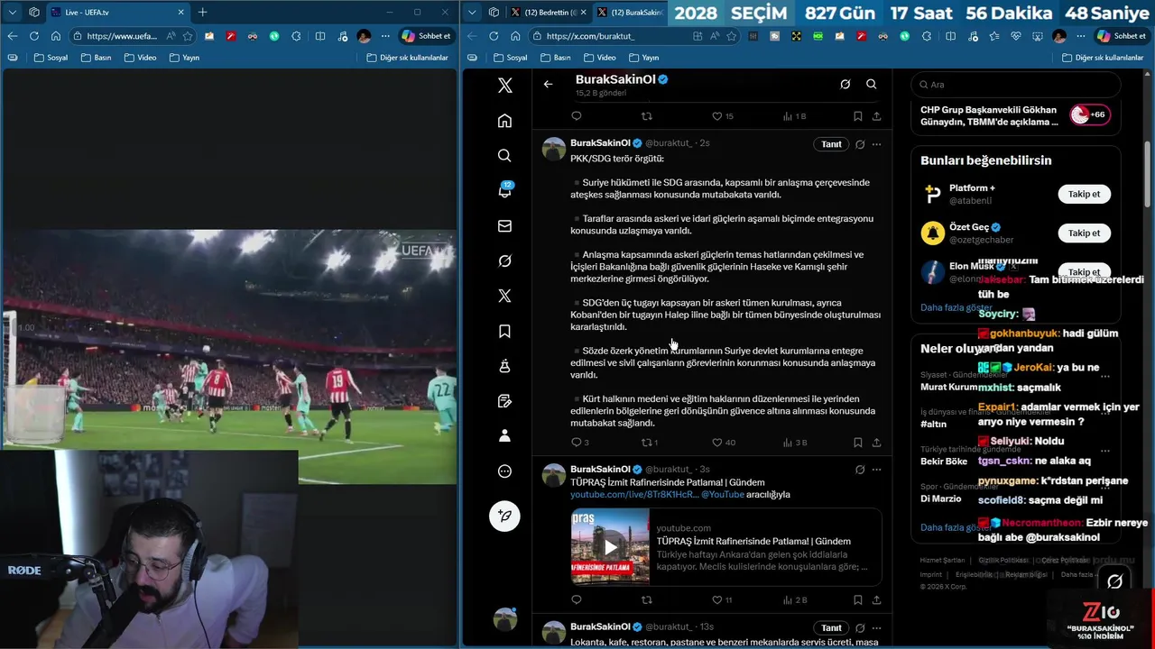Open new tab in UEFA.tv window
The image size is (1155, 649).
[202, 13]
